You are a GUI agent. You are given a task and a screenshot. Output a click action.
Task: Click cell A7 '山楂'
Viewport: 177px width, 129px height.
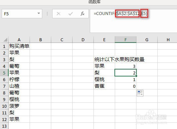[19, 86]
